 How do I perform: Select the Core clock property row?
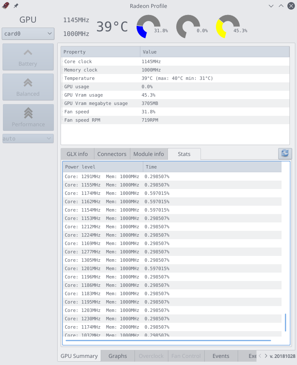(x=175, y=61)
